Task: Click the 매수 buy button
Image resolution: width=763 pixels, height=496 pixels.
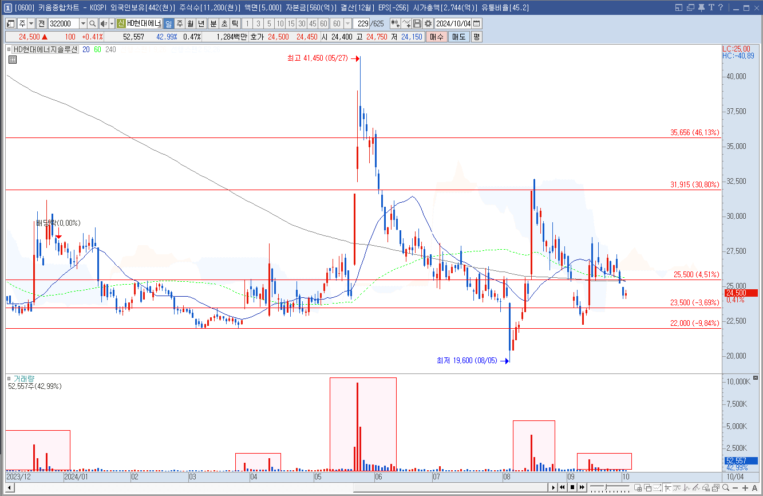Action: click(x=436, y=37)
